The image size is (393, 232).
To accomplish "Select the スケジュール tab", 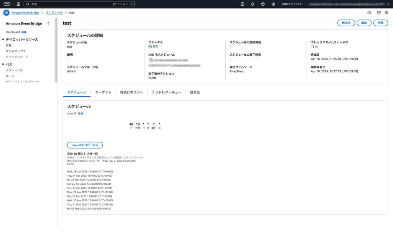I will coord(76,92).
